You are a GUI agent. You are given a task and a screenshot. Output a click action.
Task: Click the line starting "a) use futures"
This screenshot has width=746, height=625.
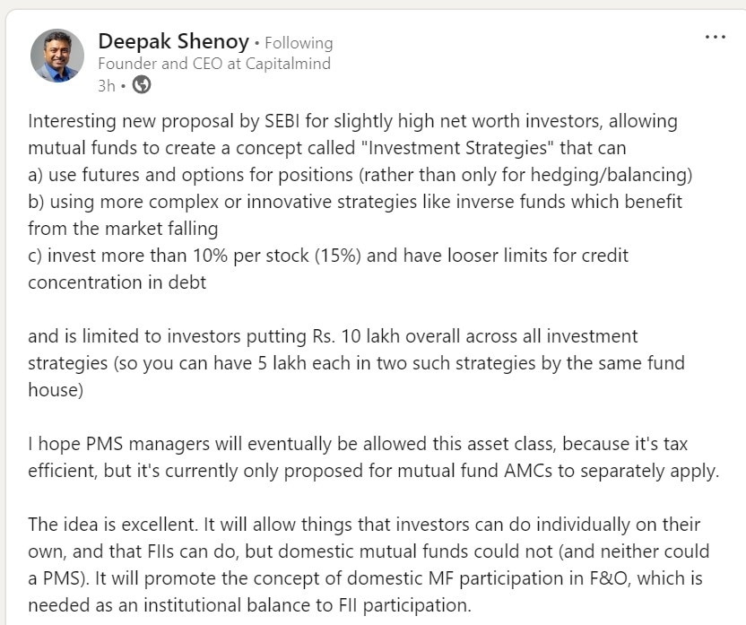pos(360,175)
